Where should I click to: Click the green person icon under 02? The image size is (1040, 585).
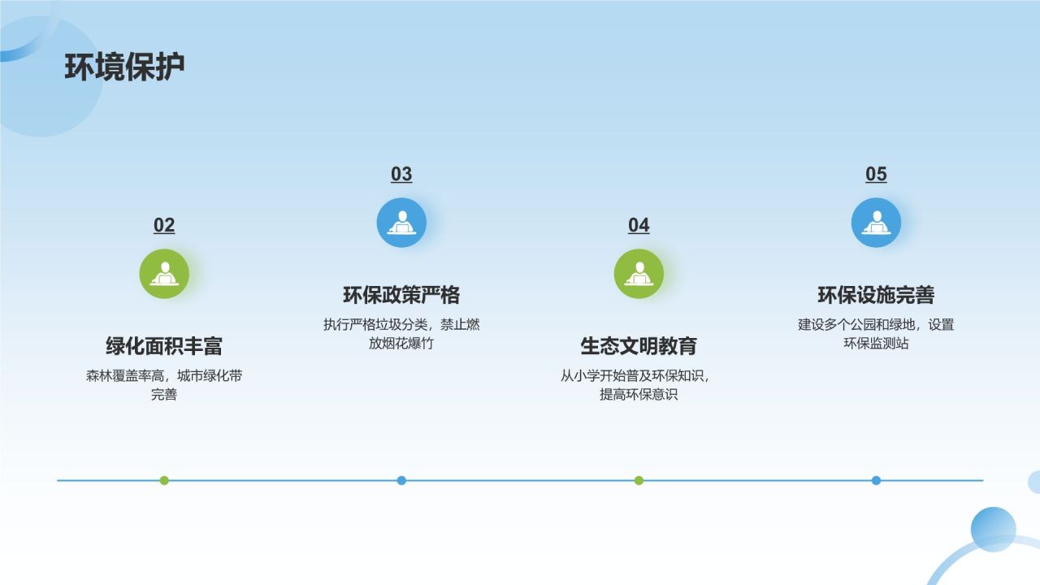tap(164, 274)
